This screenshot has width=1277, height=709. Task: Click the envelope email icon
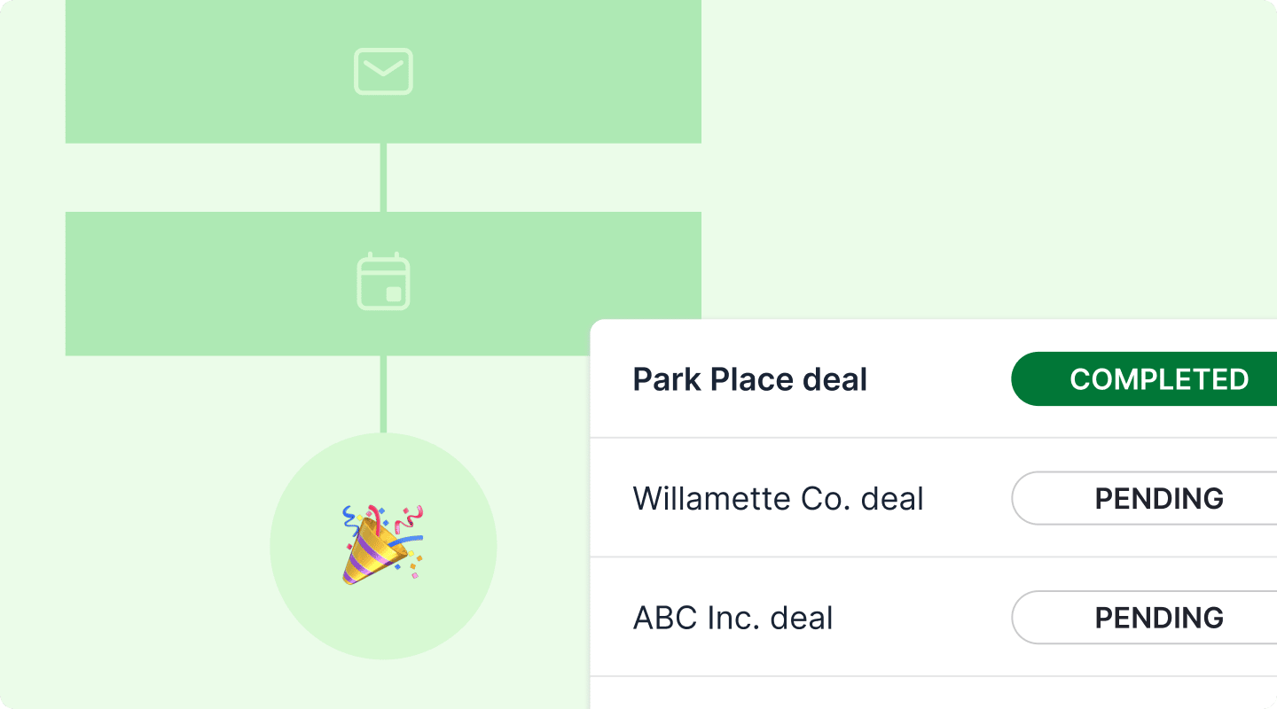coord(383,71)
